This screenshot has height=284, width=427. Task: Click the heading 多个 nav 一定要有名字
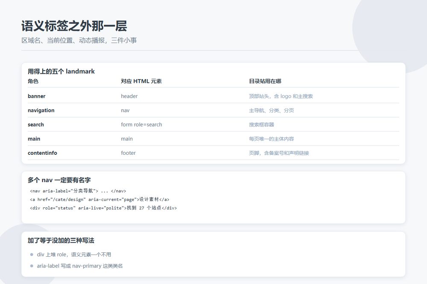click(59, 180)
